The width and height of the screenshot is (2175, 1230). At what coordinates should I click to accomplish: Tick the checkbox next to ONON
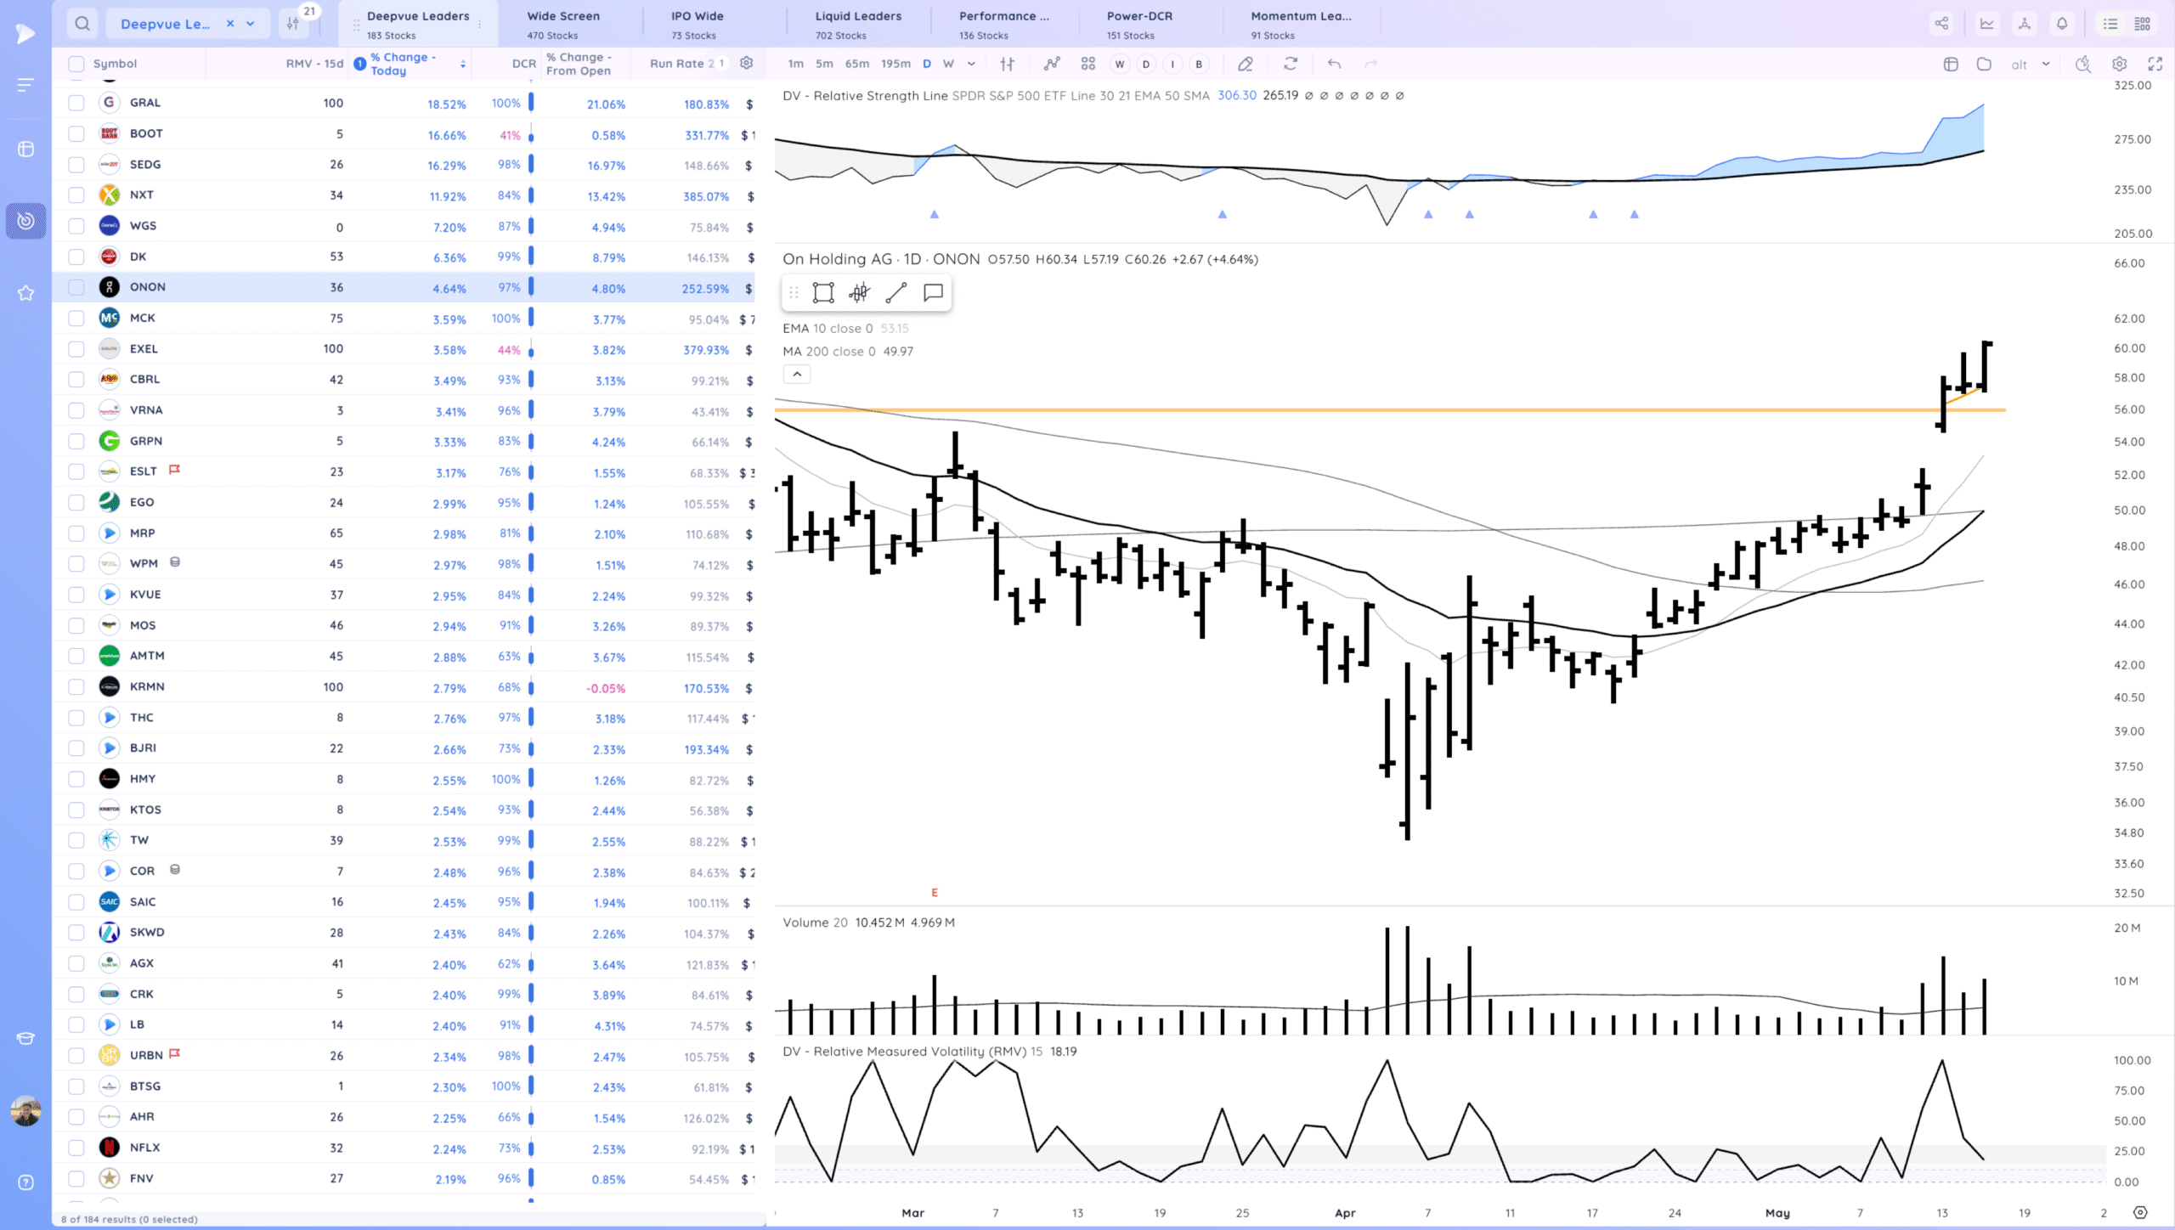click(x=76, y=287)
